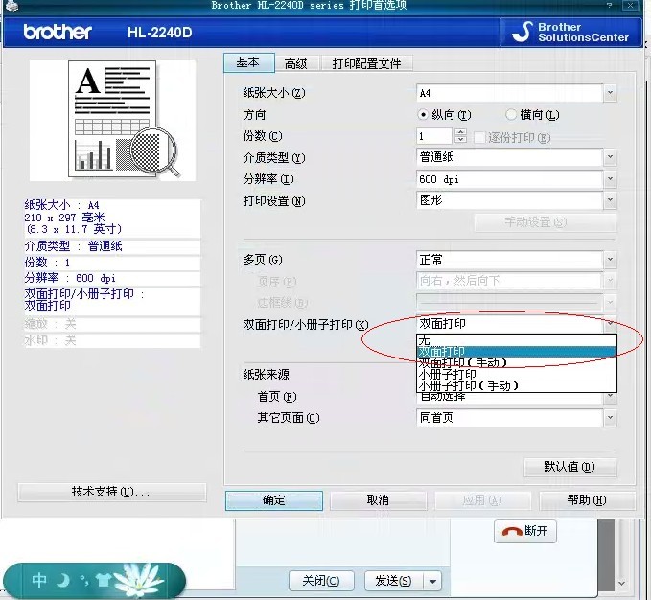Click the 取消 button
Viewport: 651px width, 600px height.
click(378, 500)
